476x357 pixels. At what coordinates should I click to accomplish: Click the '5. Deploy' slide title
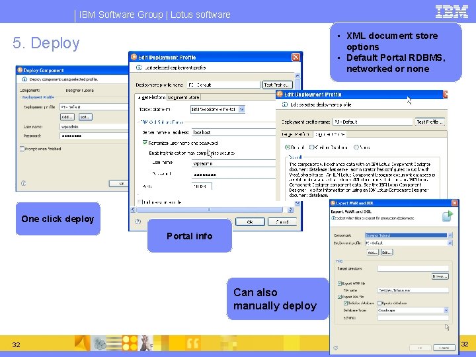pyautogui.click(x=46, y=43)
